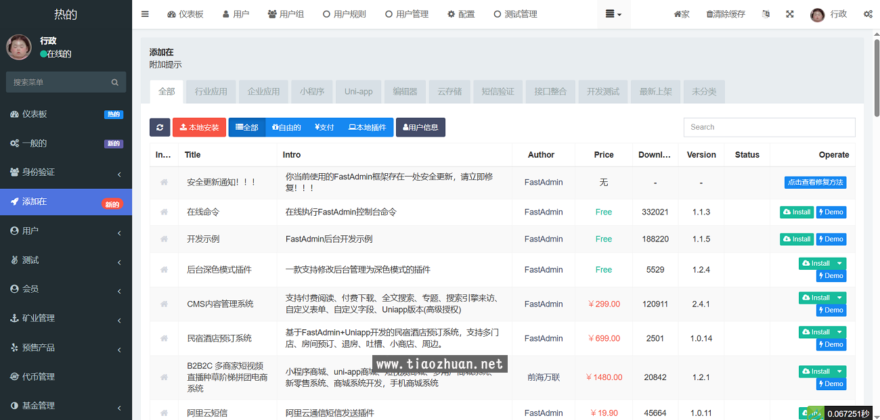The width and height of the screenshot is (880, 420).
Task: Switch filter to 本地插件
Action: pos(367,127)
